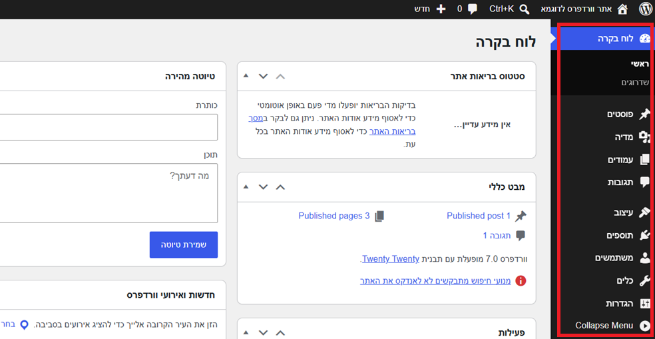The image size is (655, 339).
Task: Open the עמודים menu
Action: click(621, 160)
